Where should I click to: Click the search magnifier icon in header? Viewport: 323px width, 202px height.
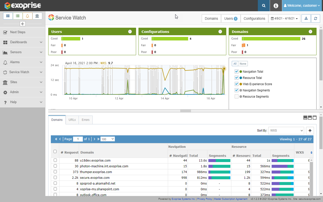point(264,6)
